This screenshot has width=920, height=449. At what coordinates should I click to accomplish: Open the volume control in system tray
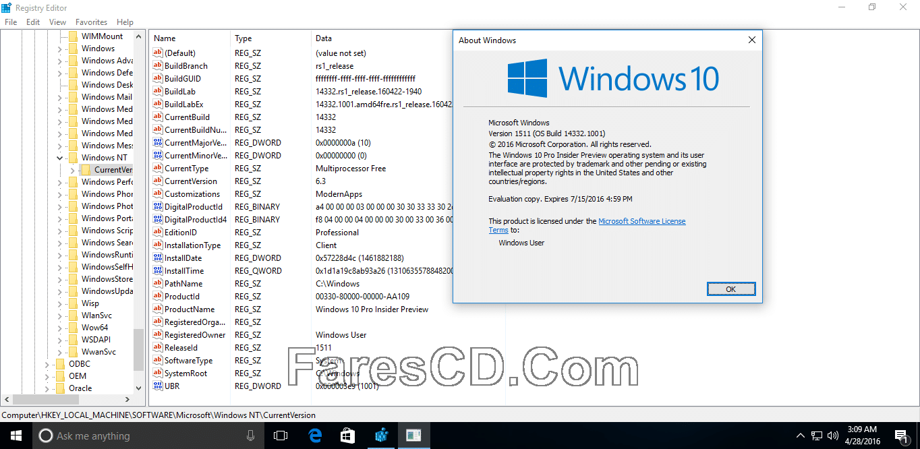coord(832,436)
